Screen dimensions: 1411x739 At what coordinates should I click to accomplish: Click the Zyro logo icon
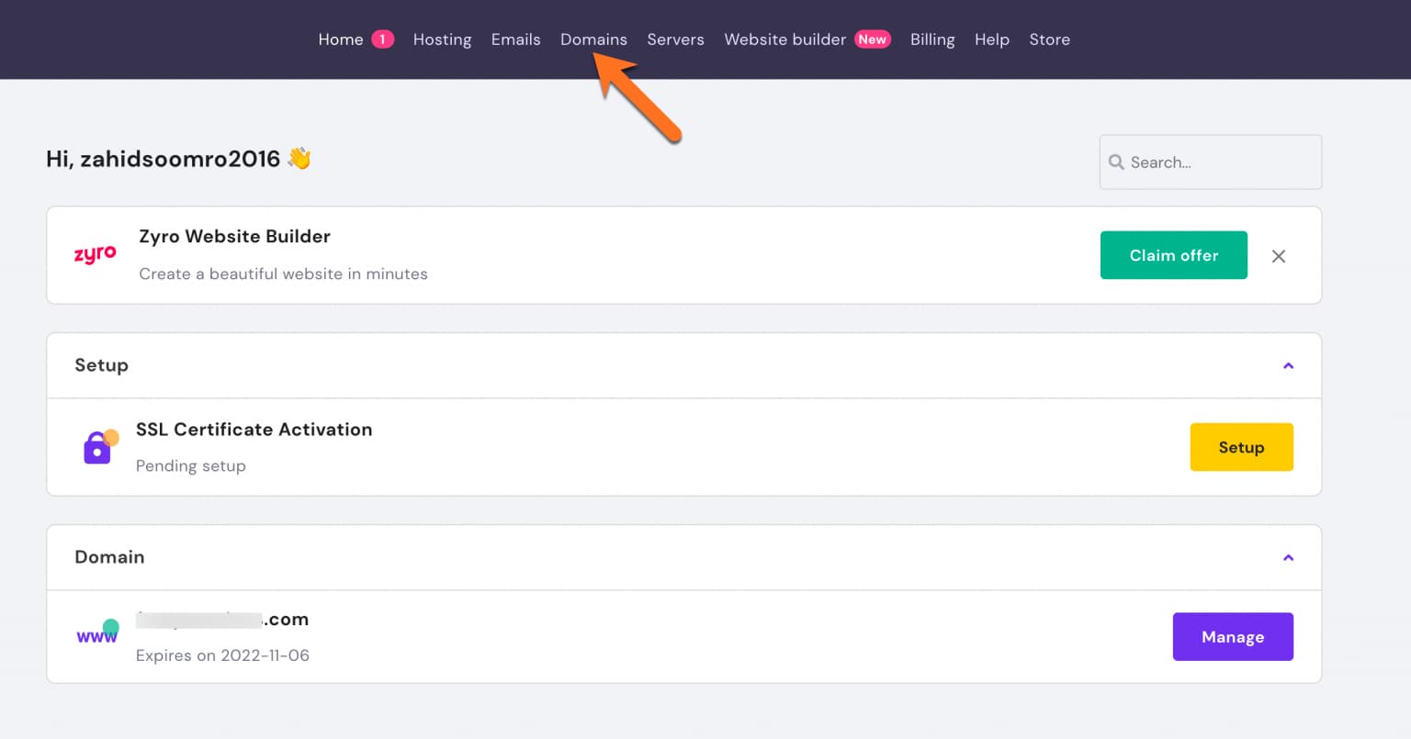coord(95,255)
